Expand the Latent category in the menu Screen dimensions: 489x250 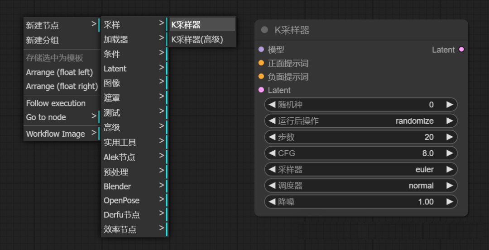tap(135, 69)
